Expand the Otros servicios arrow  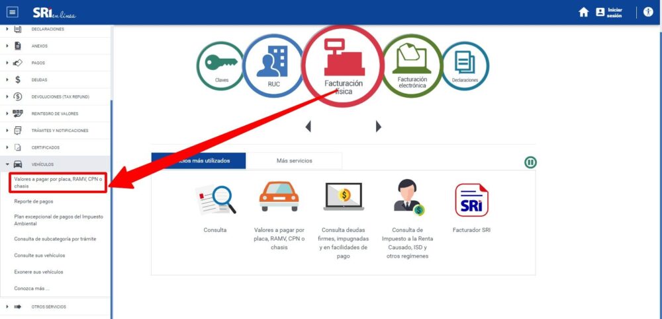[7, 306]
